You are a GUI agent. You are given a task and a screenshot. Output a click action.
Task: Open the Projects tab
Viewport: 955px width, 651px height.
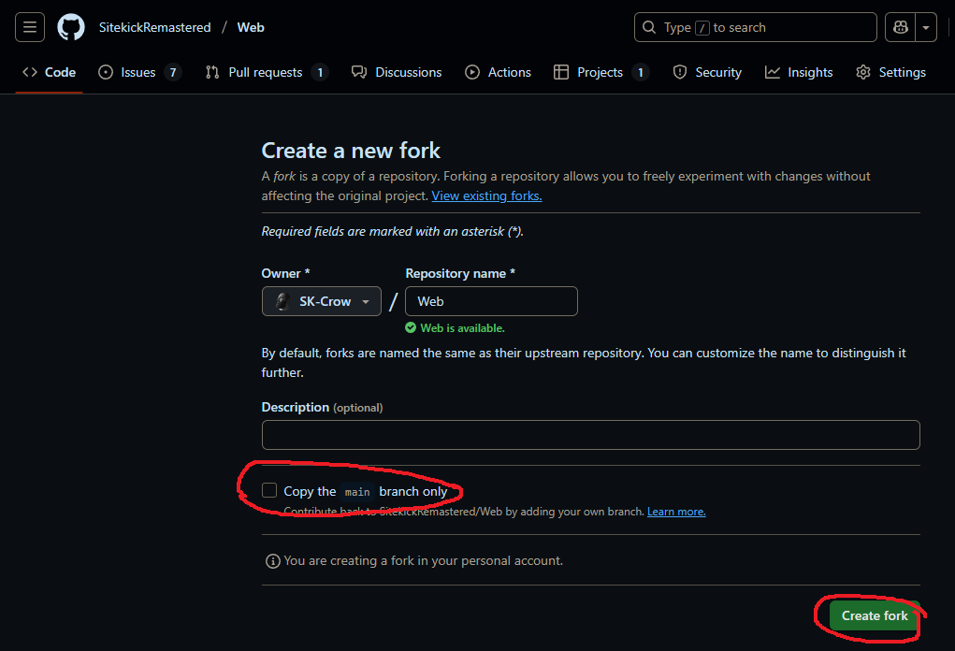pos(601,72)
